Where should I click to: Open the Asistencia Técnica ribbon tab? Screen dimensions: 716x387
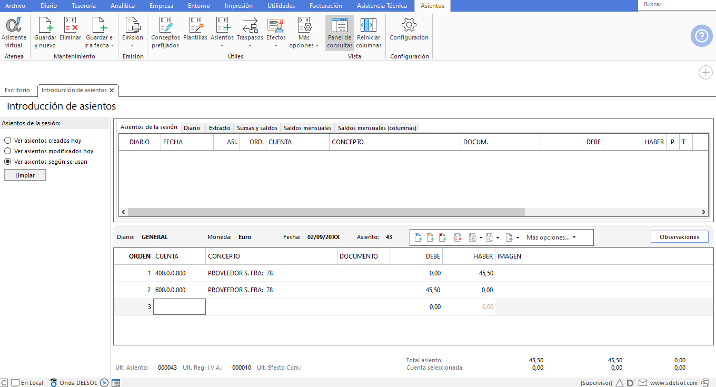382,6
